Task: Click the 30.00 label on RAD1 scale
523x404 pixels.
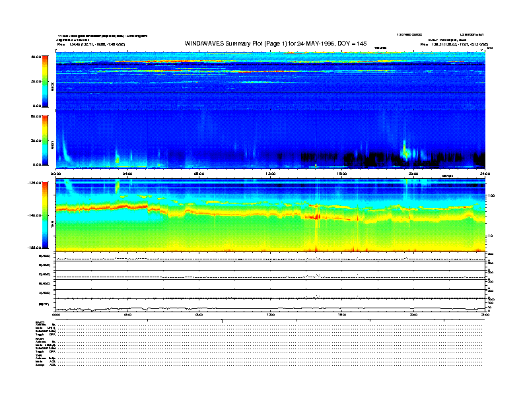Action: point(36,141)
